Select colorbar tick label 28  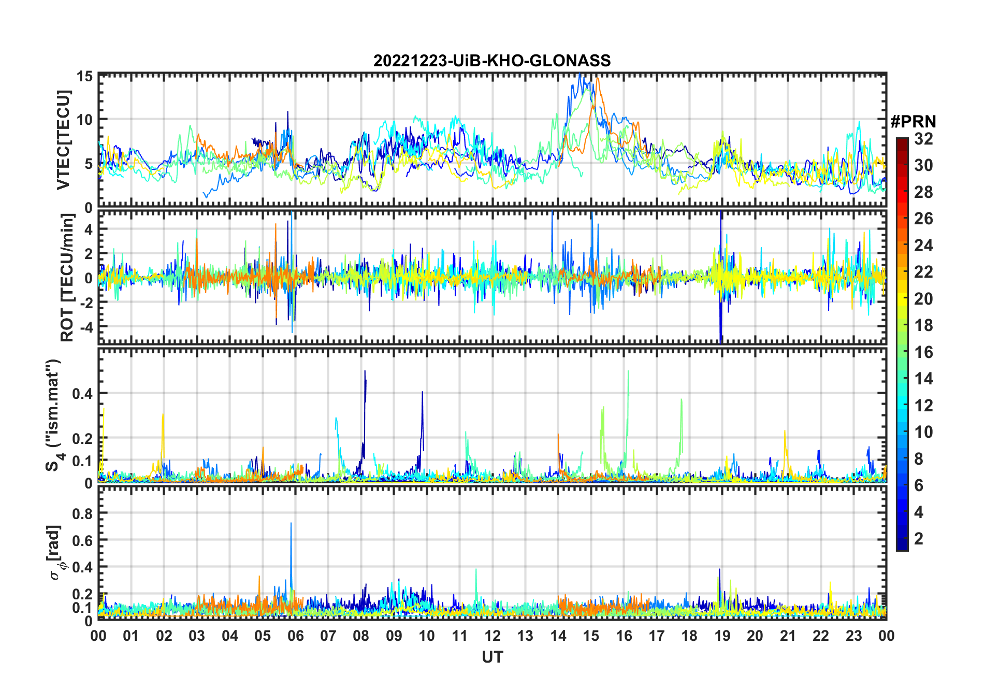923,192
